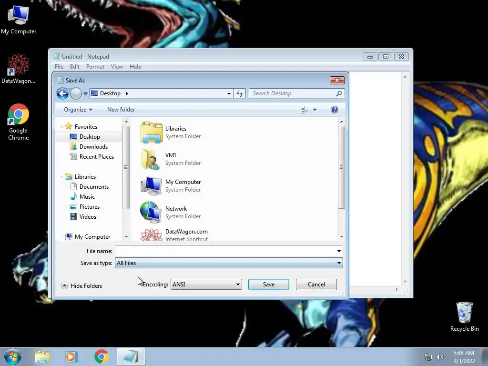Open Windows Media Player from taskbar
Image resolution: width=488 pixels, height=366 pixels.
(71, 356)
